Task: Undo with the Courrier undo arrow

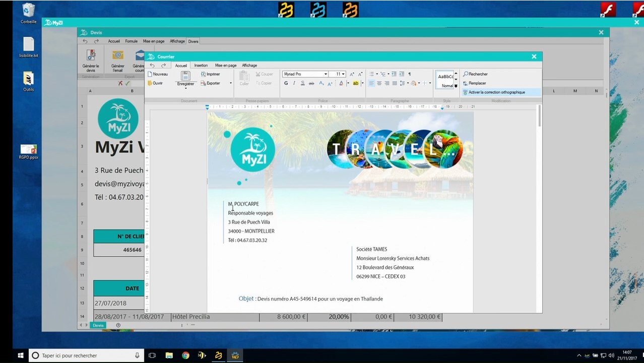Action: pyautogui.click(x=152, y=66)
